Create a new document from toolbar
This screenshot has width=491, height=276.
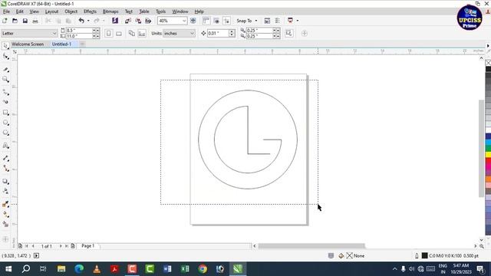tap(5, 21)
